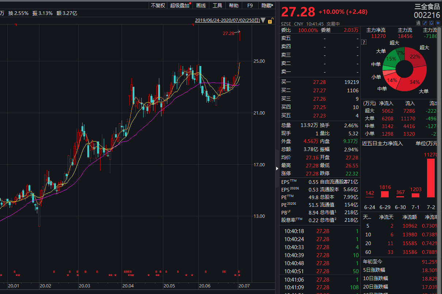The width and height of the screenshot is (442, 294).
Task: Open the 不复权 adjustment dropdown
Action: coord(158,5)
